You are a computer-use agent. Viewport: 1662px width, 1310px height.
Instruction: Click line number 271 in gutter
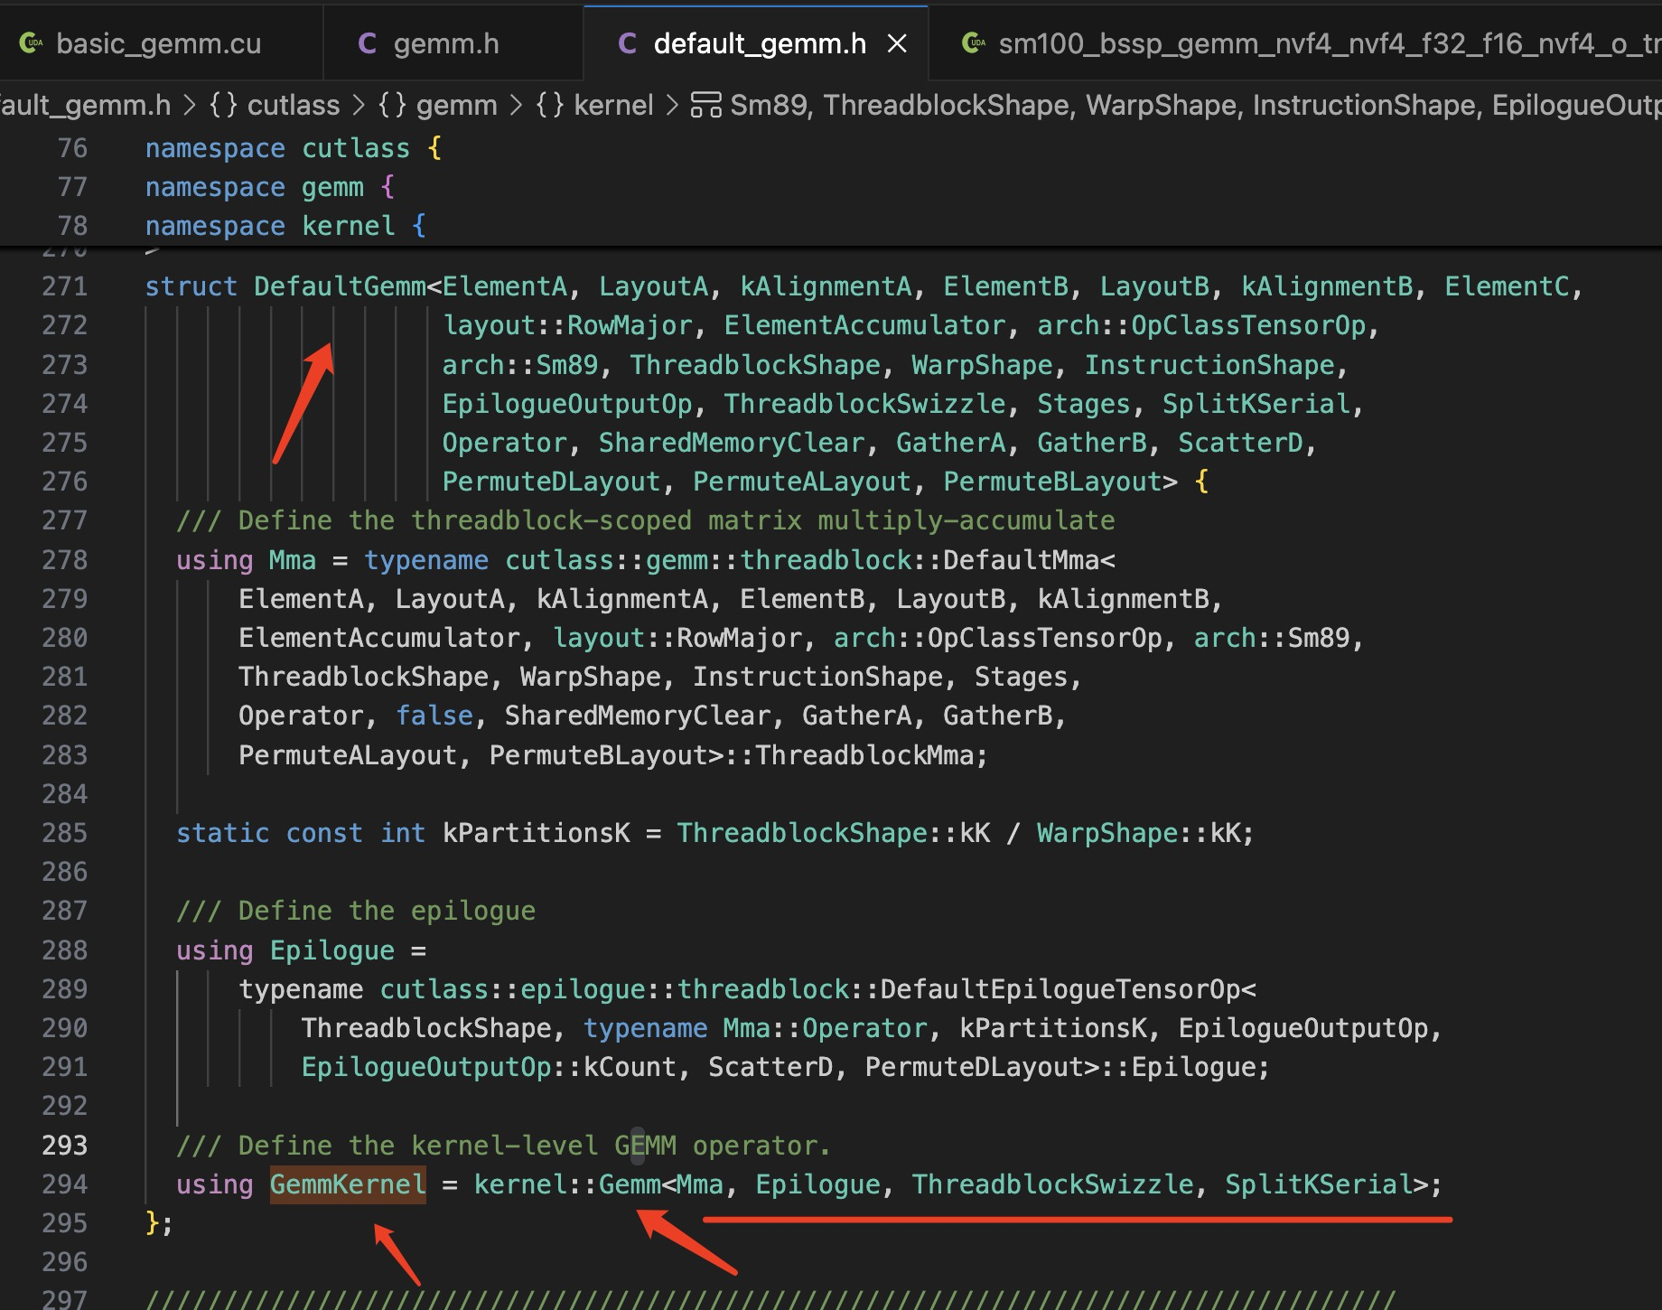(65, 286)
